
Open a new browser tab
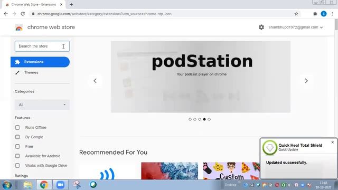[x=71, y=4]
